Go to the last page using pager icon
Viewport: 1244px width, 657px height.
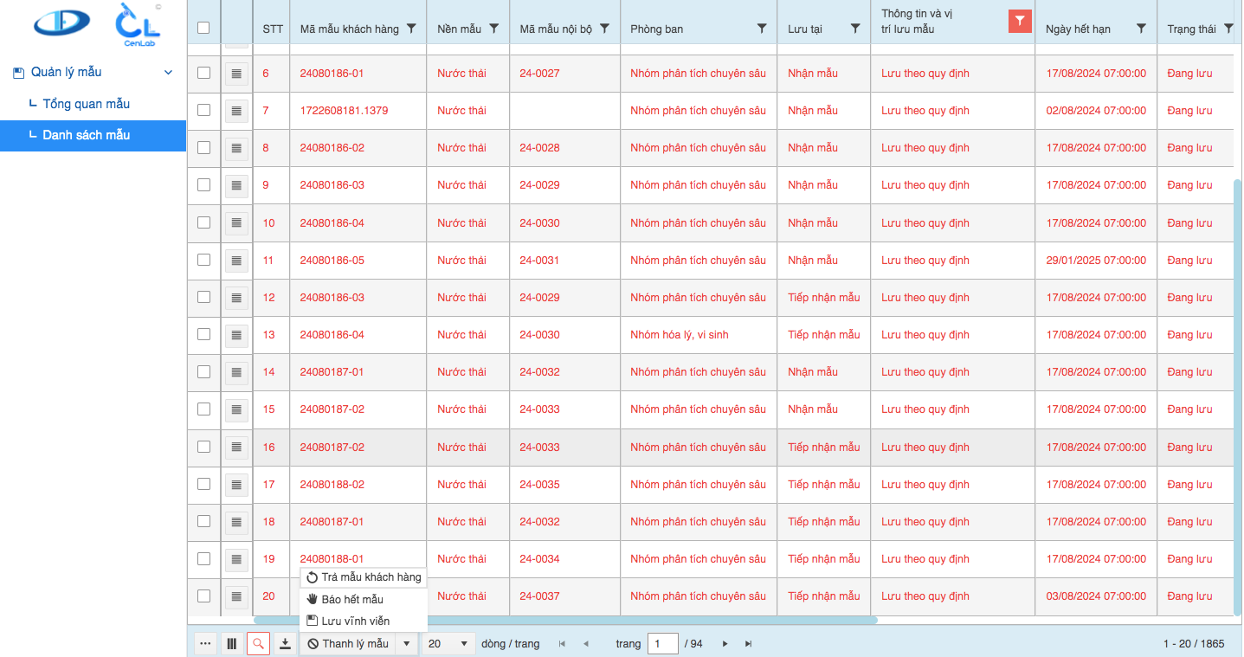[749, 644]
